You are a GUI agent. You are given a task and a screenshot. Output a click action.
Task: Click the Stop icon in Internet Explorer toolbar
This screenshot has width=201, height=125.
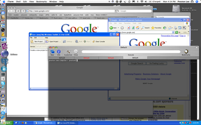(x=129, y=28)
